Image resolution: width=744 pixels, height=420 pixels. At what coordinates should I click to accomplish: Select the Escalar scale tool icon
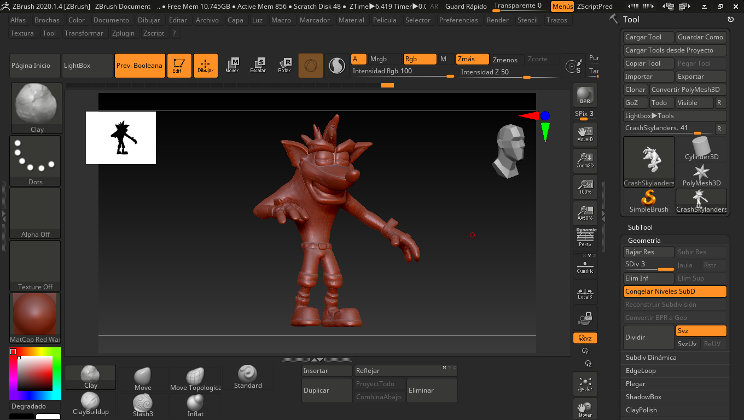[x=258, y=65]
